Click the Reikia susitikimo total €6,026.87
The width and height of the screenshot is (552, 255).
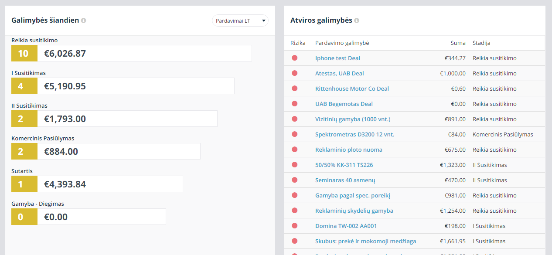click(65, 53)
